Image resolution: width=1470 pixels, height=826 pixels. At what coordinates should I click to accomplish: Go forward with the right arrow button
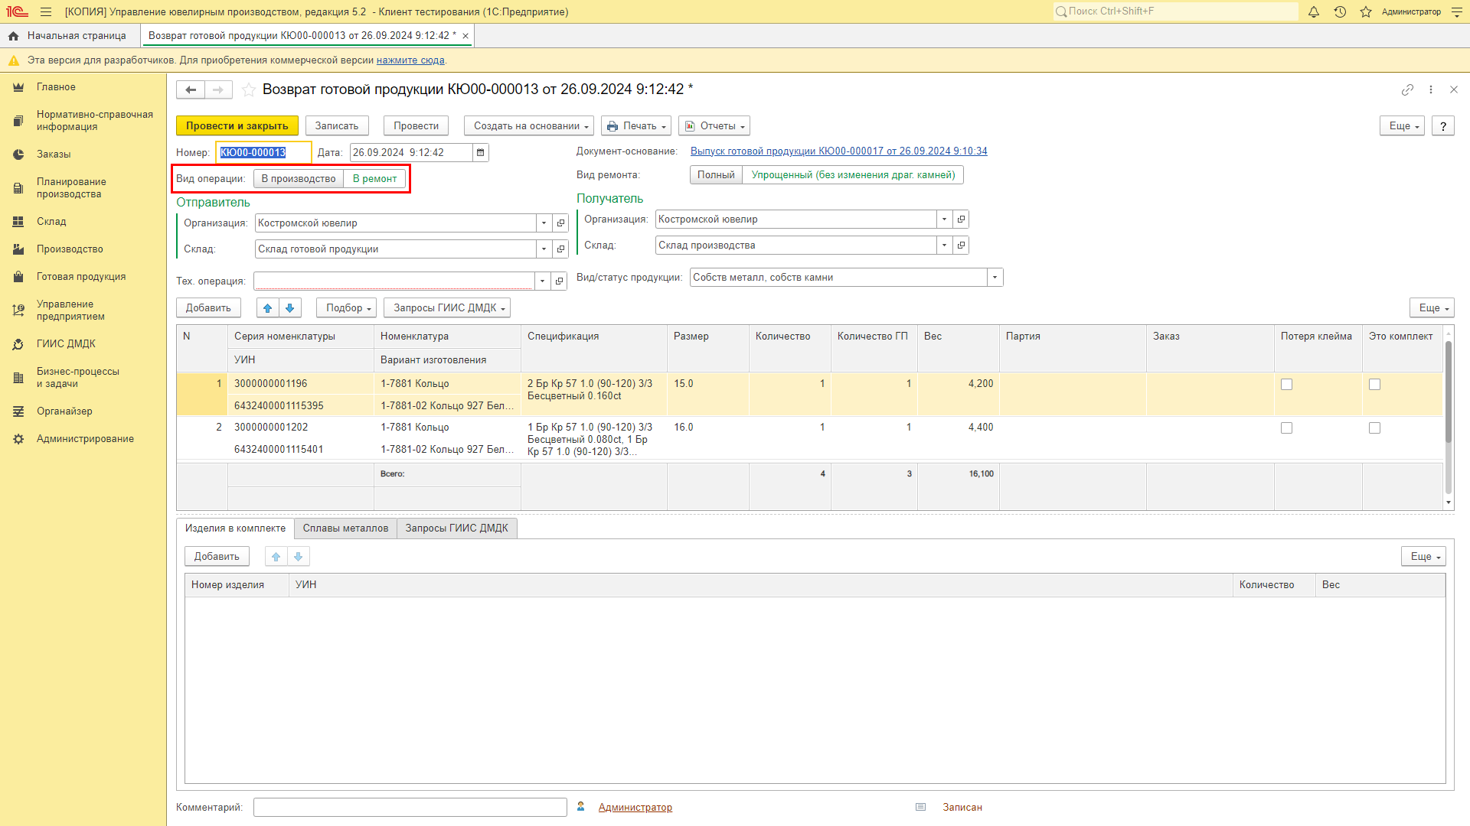pyautogui.click(x=218, y=89)
